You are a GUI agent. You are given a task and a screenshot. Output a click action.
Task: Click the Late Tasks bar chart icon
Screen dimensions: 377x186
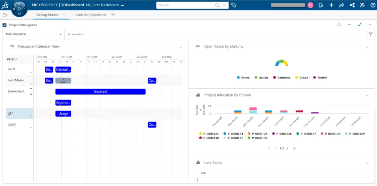pos(198,162)
